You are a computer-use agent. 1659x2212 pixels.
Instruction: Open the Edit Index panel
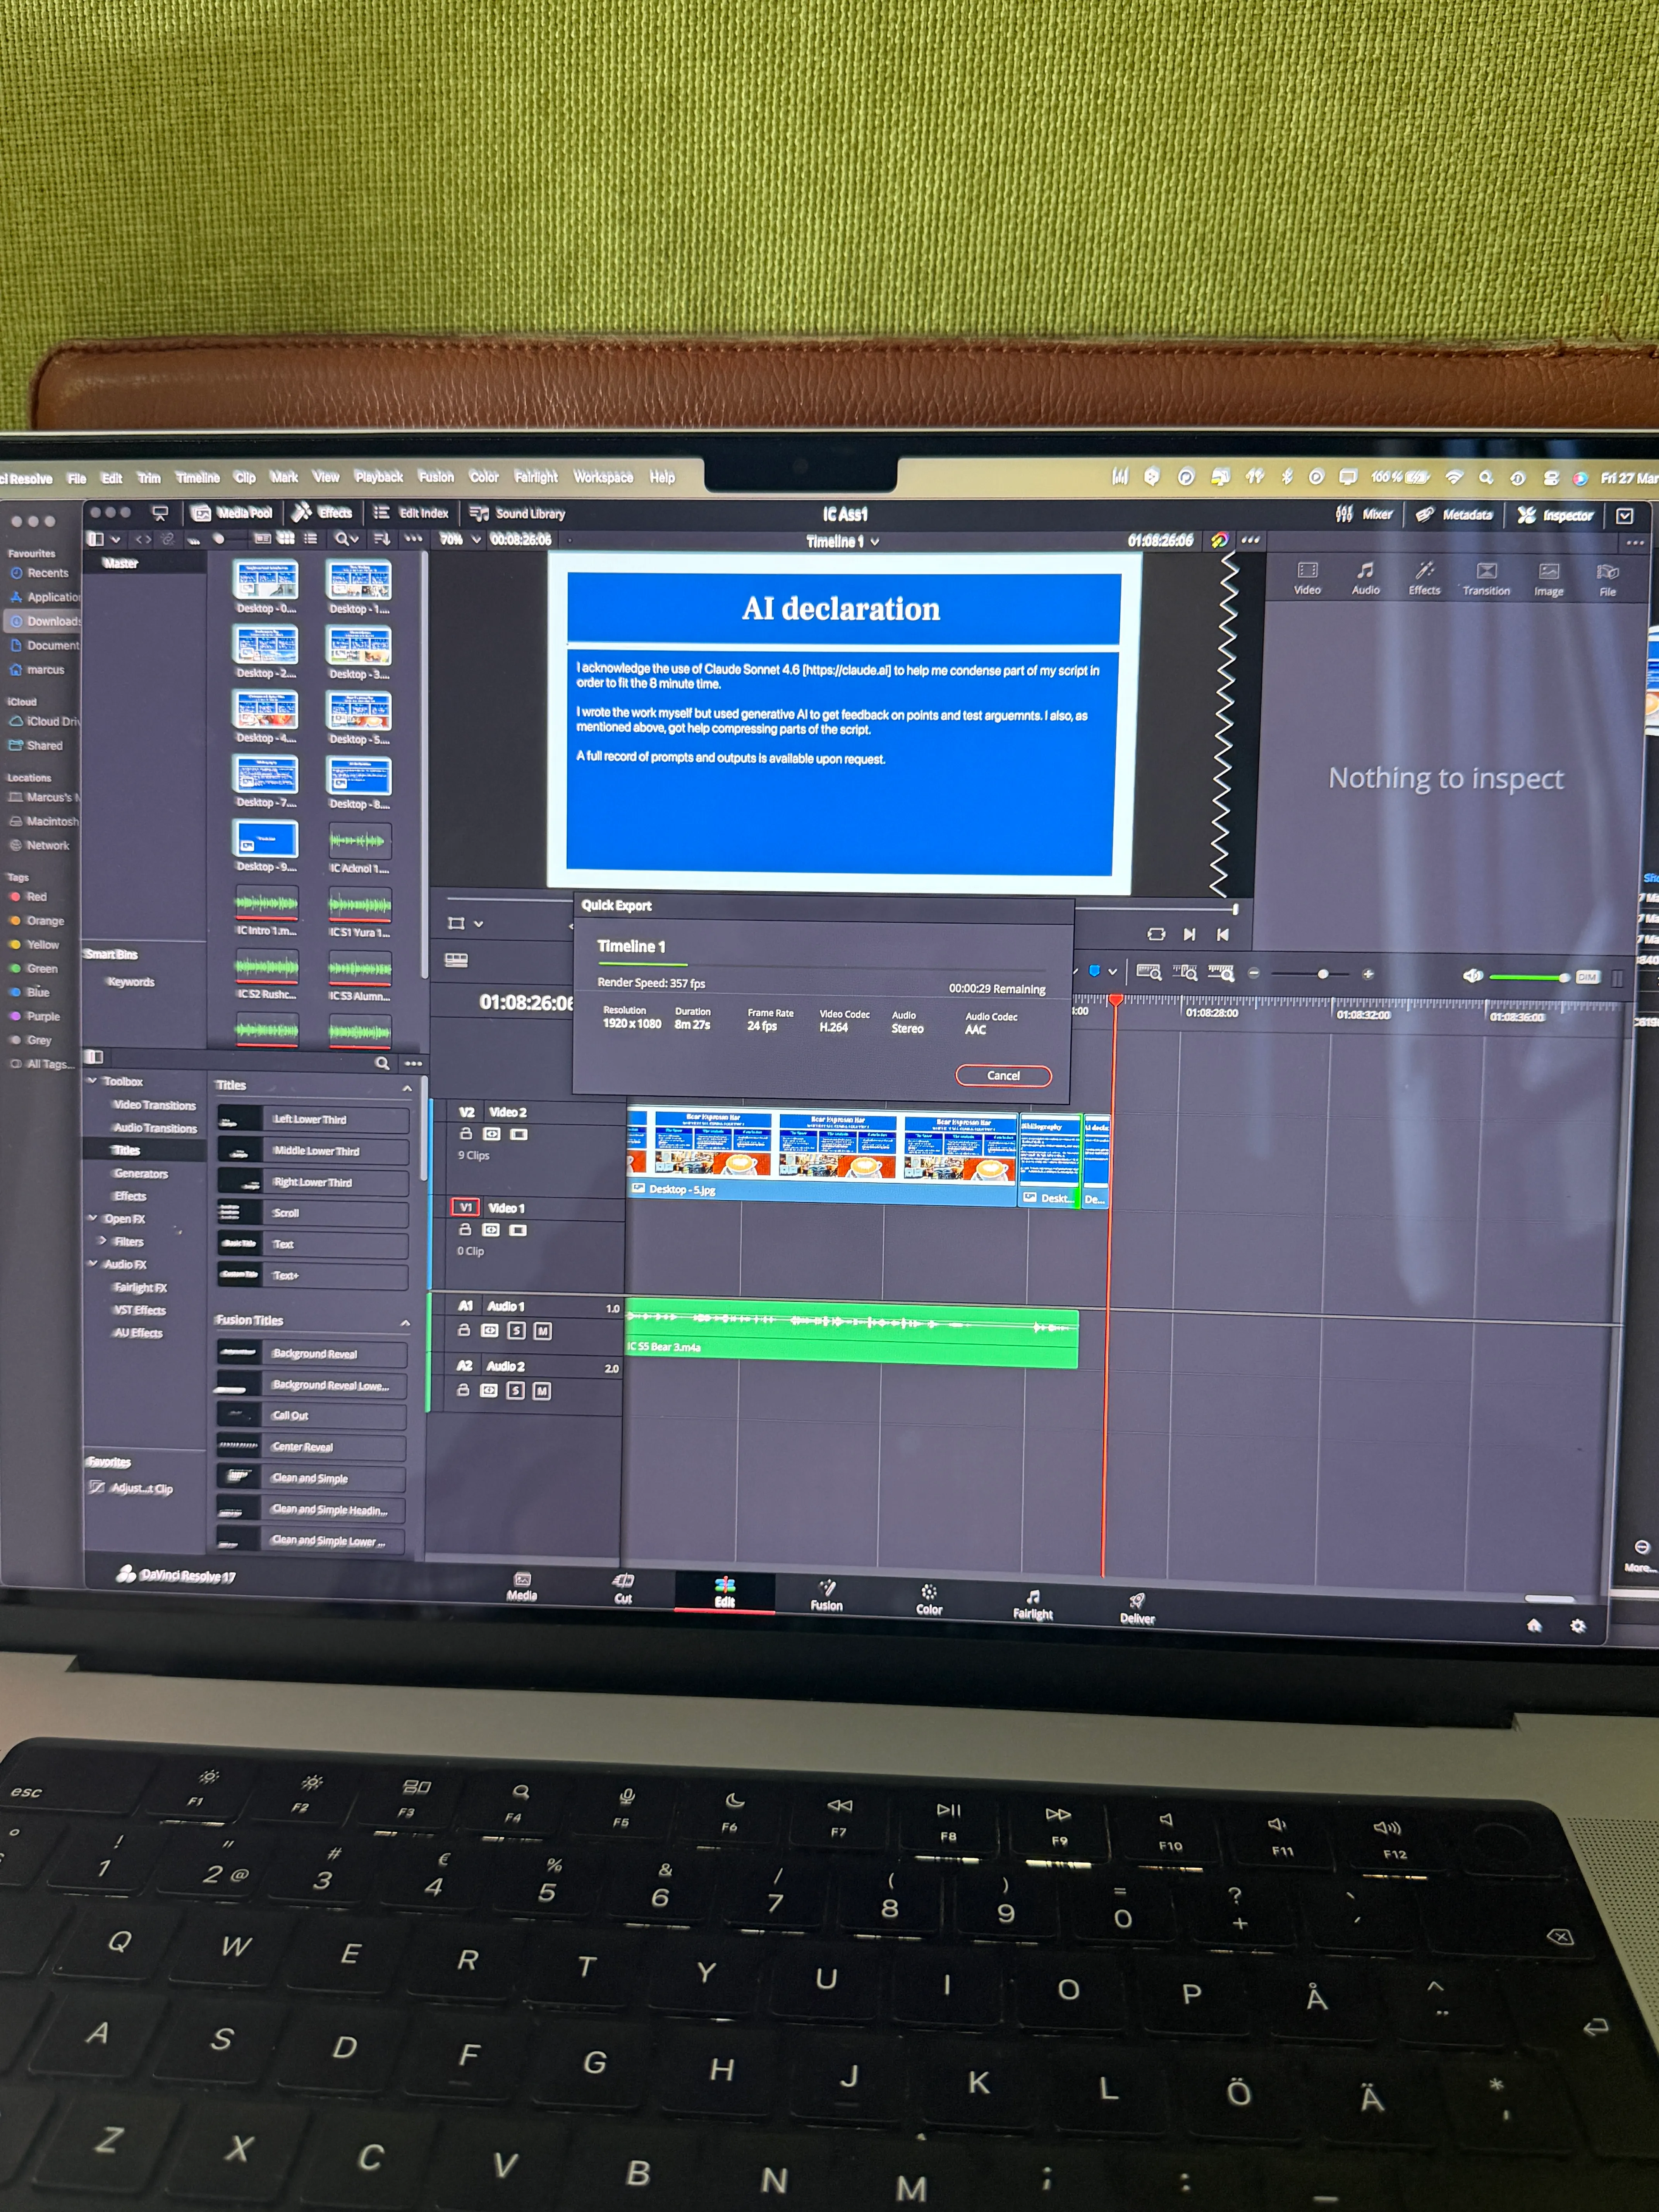pyautogui.click(x=411, y=513)
